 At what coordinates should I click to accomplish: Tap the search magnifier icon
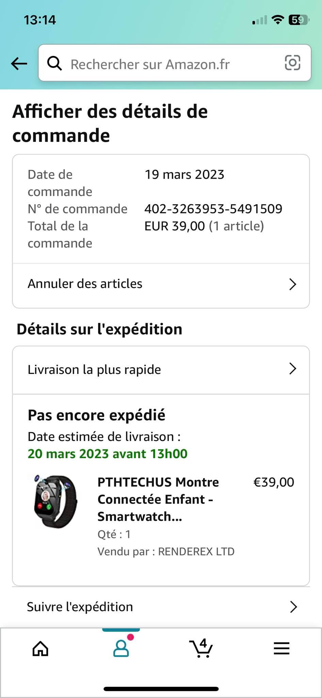coord(54,63)
